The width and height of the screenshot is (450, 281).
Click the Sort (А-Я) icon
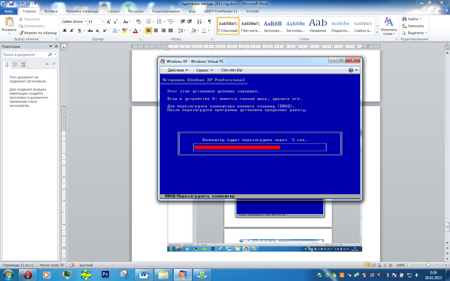199,22
